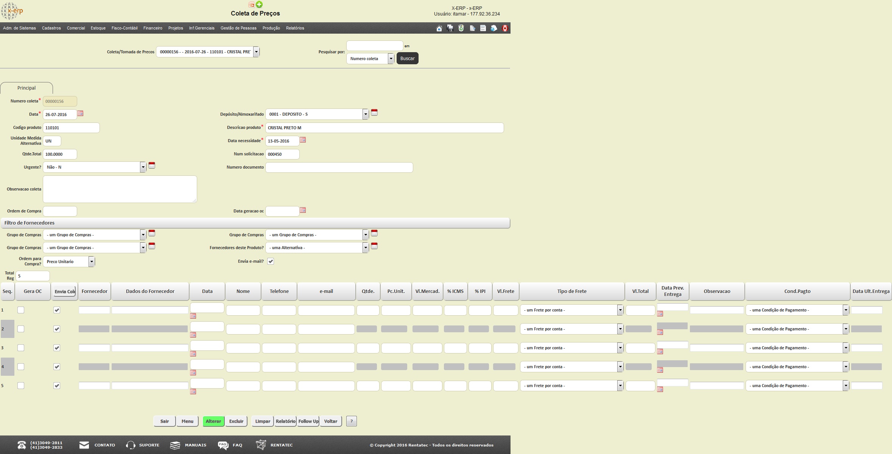Click the Observacao coleta text area
The image size is (892, 454).
click(x=120, y=189)
